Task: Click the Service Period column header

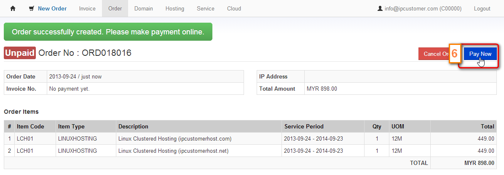Action: [304, 126]
